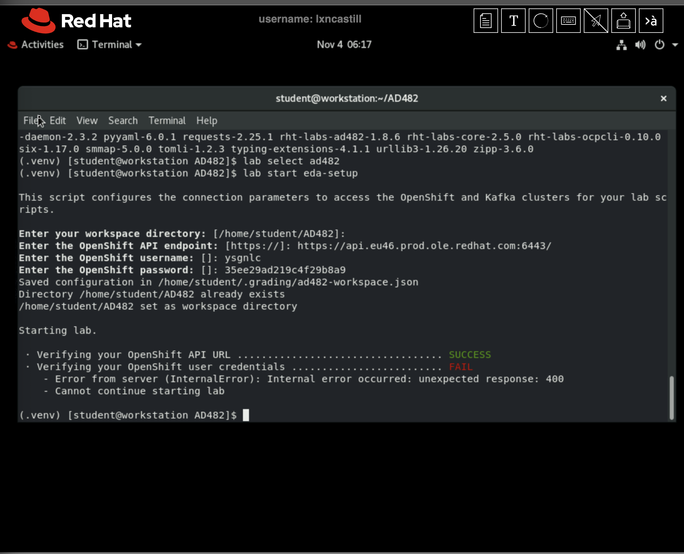Screen dimensions: 684x554
Task: Open the Terminal menu in the menu bar
Action: pyautogui.click(x=167, y=121)
